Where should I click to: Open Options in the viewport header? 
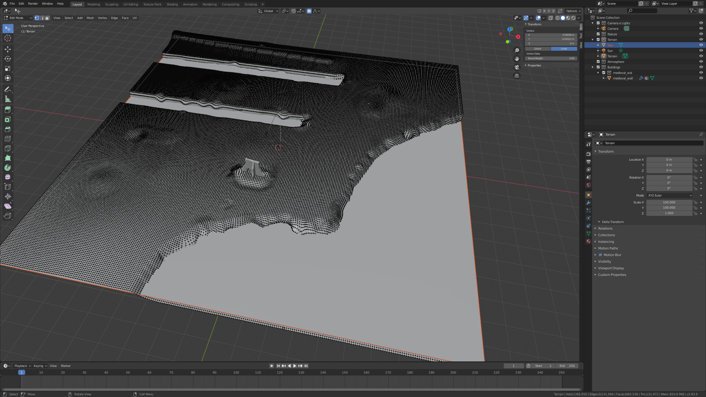pyautogui.click(x=571, y=11)
